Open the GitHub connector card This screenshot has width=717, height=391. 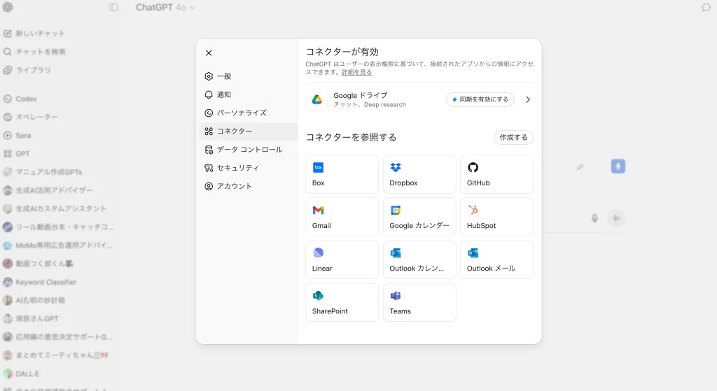[x=496, y=174]
